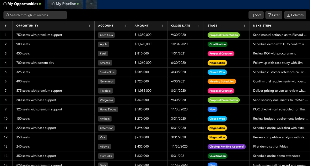Screen dimensions: 310x166
Task: Click Coca-Cola's Proposal Presentation stage badge
Action: coord(224,35)
